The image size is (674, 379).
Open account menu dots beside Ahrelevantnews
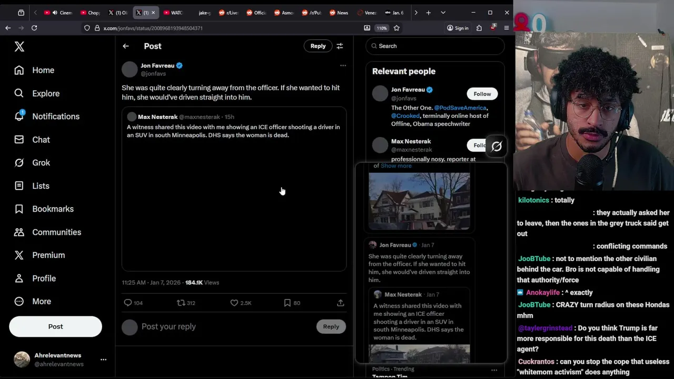(x=103, y=360)
